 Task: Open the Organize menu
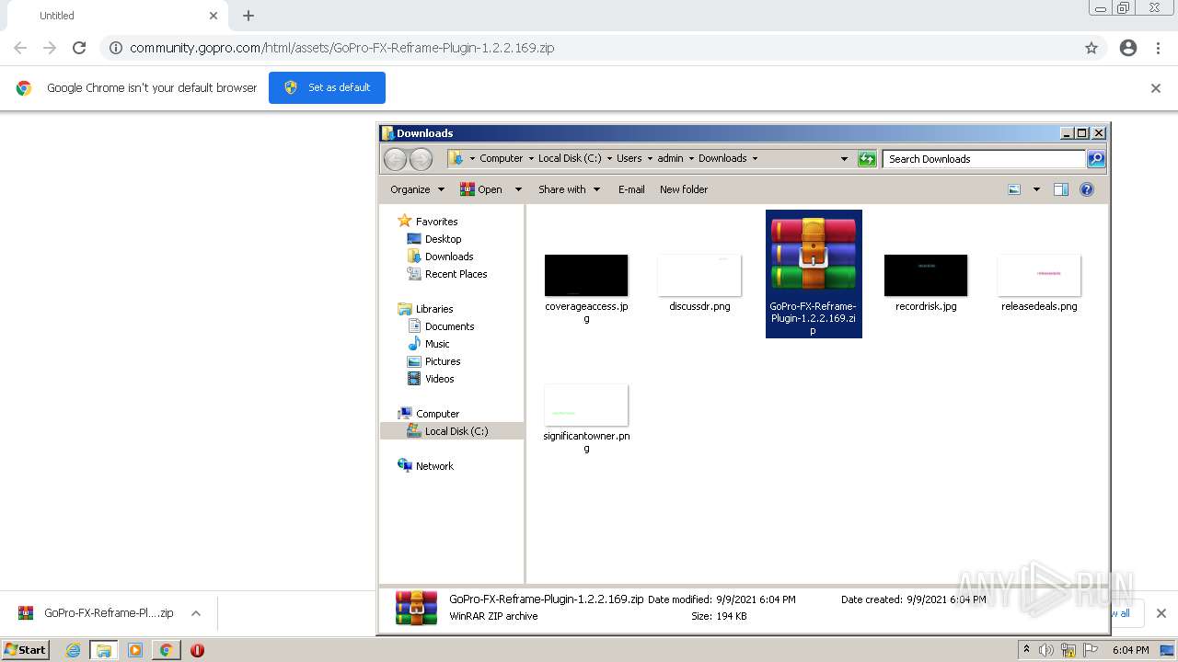pos(417,189)
